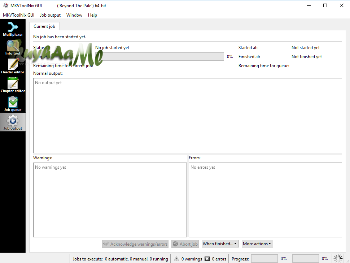Click the 'Not finished yet' value
This screenshot has width=350, height=263.
[x=307, y=57]
